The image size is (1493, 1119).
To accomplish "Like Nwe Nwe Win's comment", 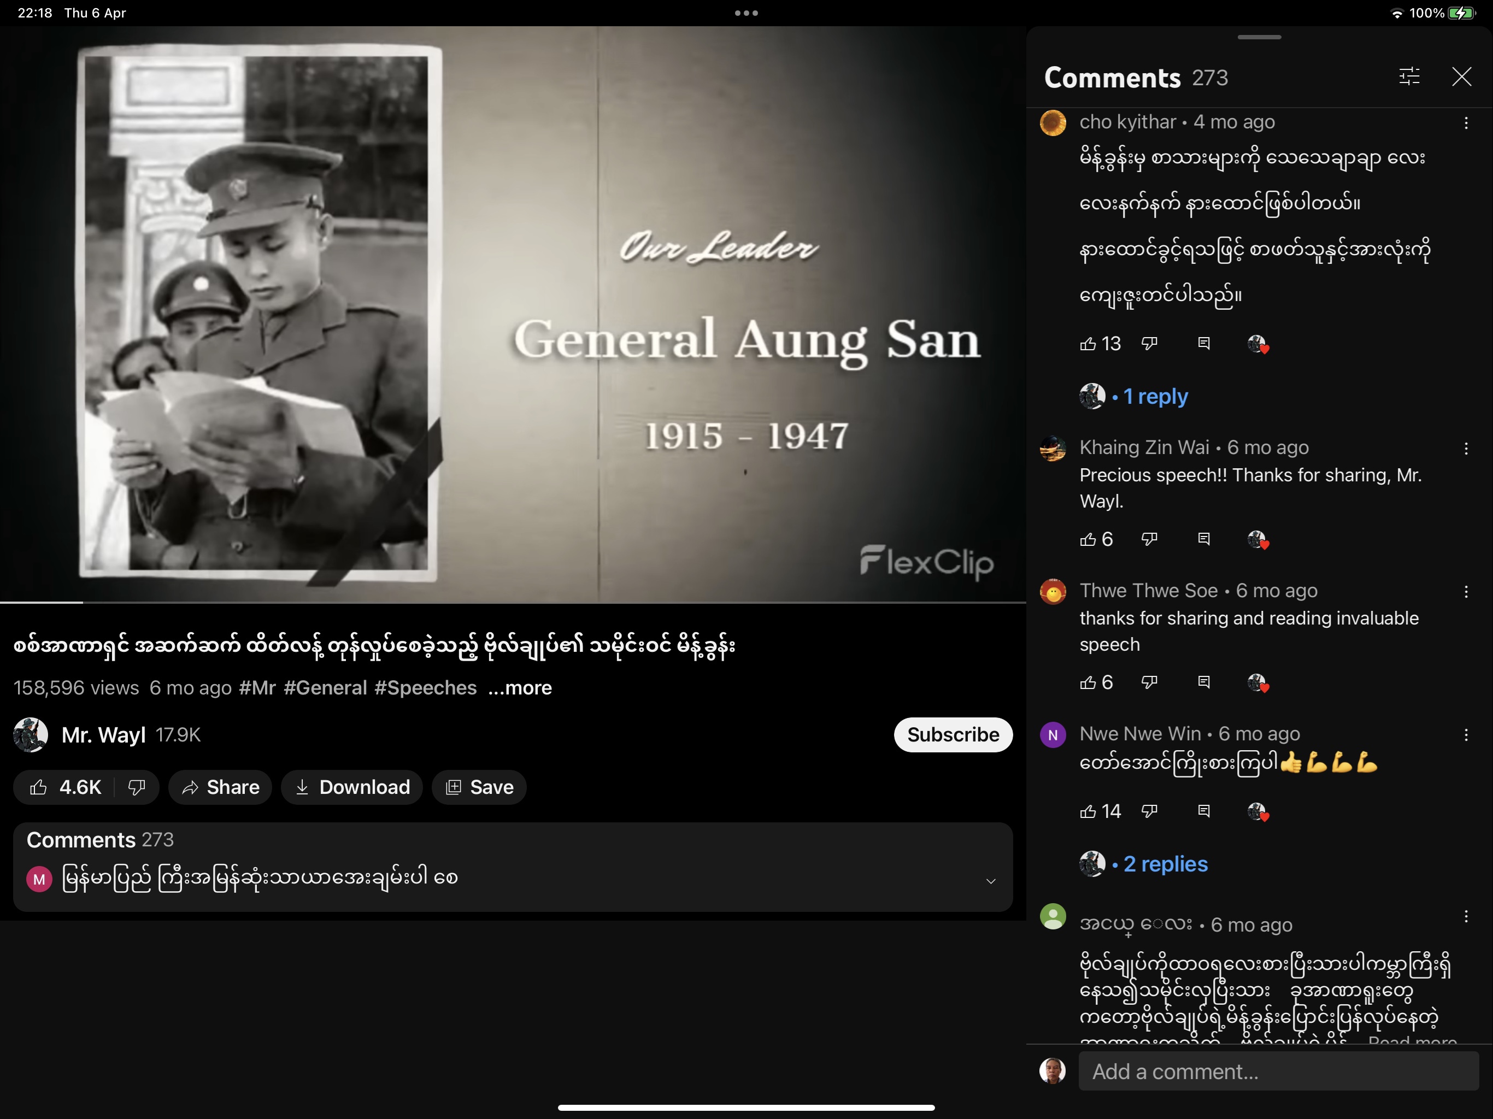I will click(x=1088, y=811).
